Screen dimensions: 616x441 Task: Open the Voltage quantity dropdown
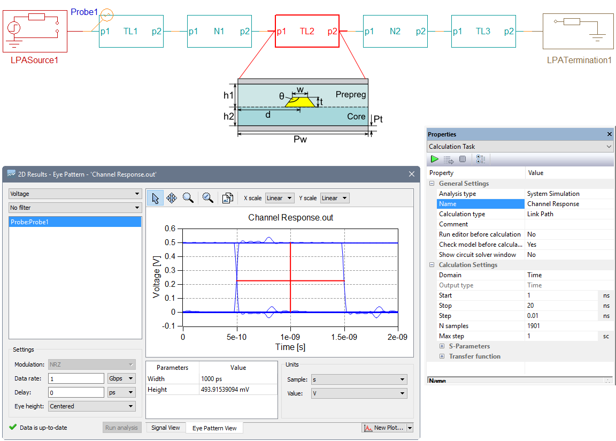point(75,194)
